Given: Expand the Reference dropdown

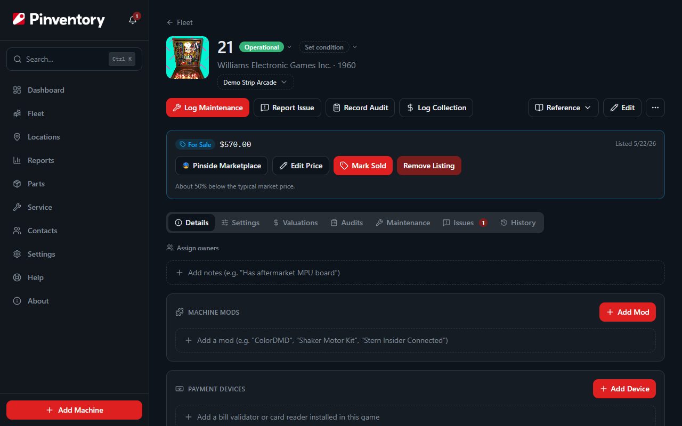Looking at the screenshot, I should coord(563,108).
